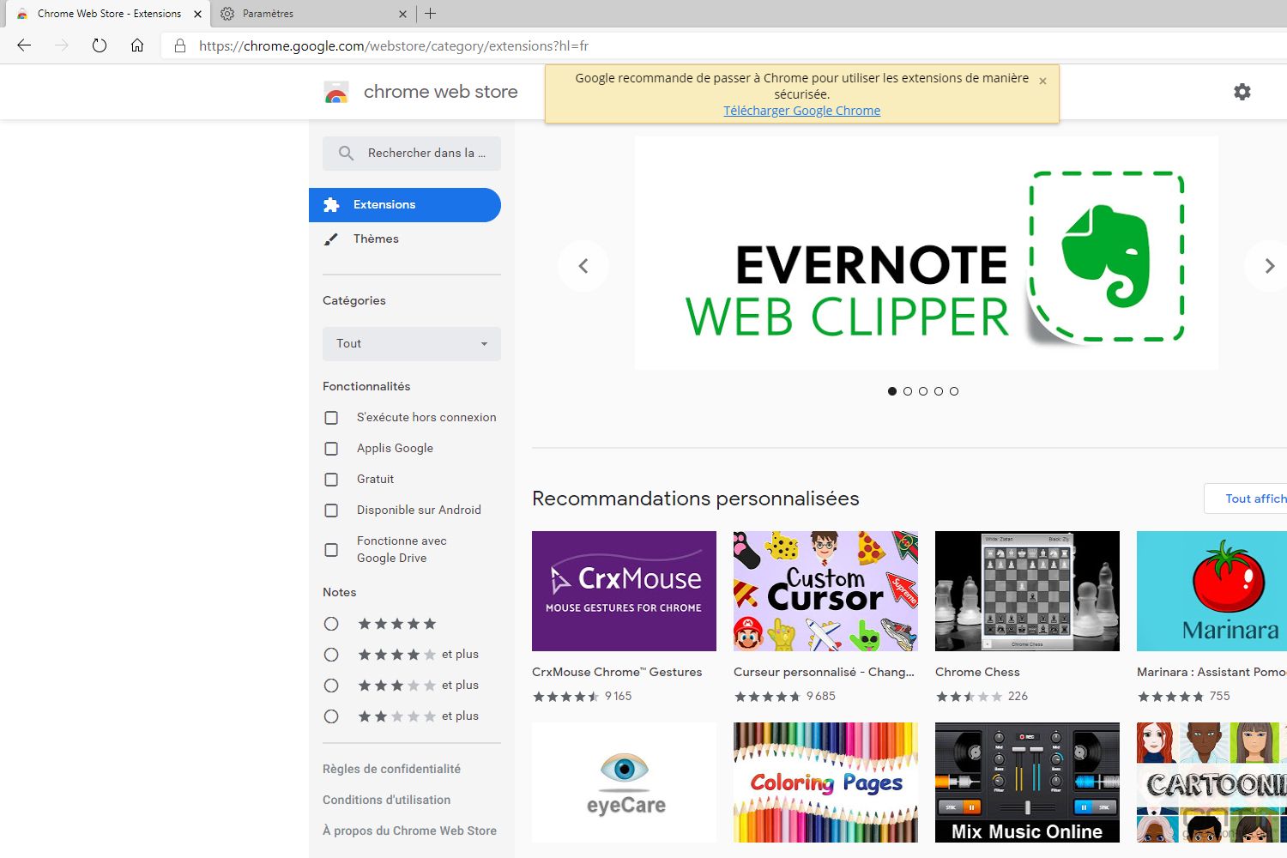1287x858 pixels.
Task: Click the forward navigation arrow
Action: point(62,45)
